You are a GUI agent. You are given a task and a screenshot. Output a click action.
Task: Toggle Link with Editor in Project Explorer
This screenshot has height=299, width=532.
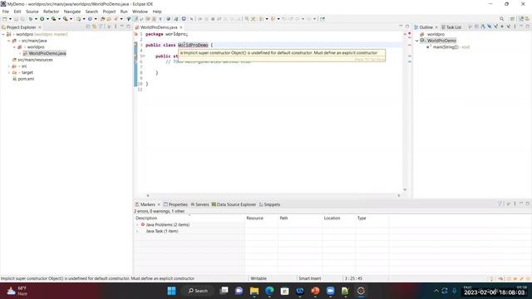tap(94, 27)
